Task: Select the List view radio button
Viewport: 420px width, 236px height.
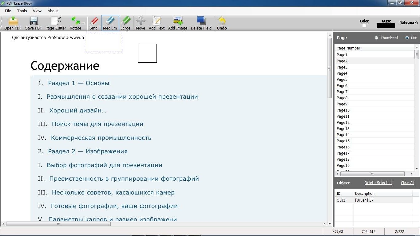Action: click(x=407, y=38)
